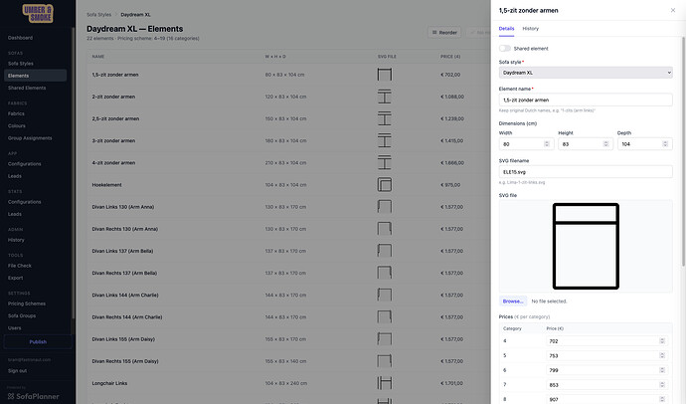Click the Reorder button

[x=444, y=33]
